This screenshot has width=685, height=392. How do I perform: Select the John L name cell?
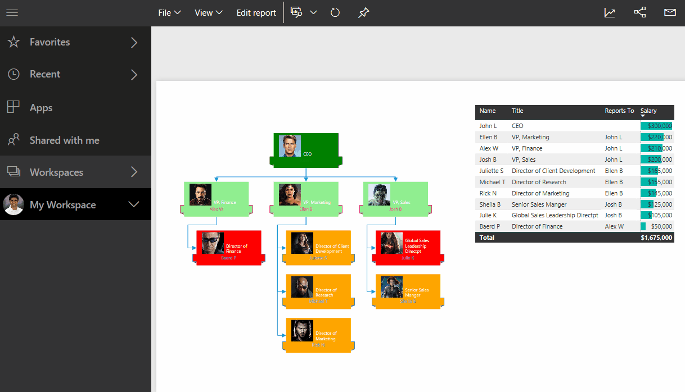tap(488, 126)
